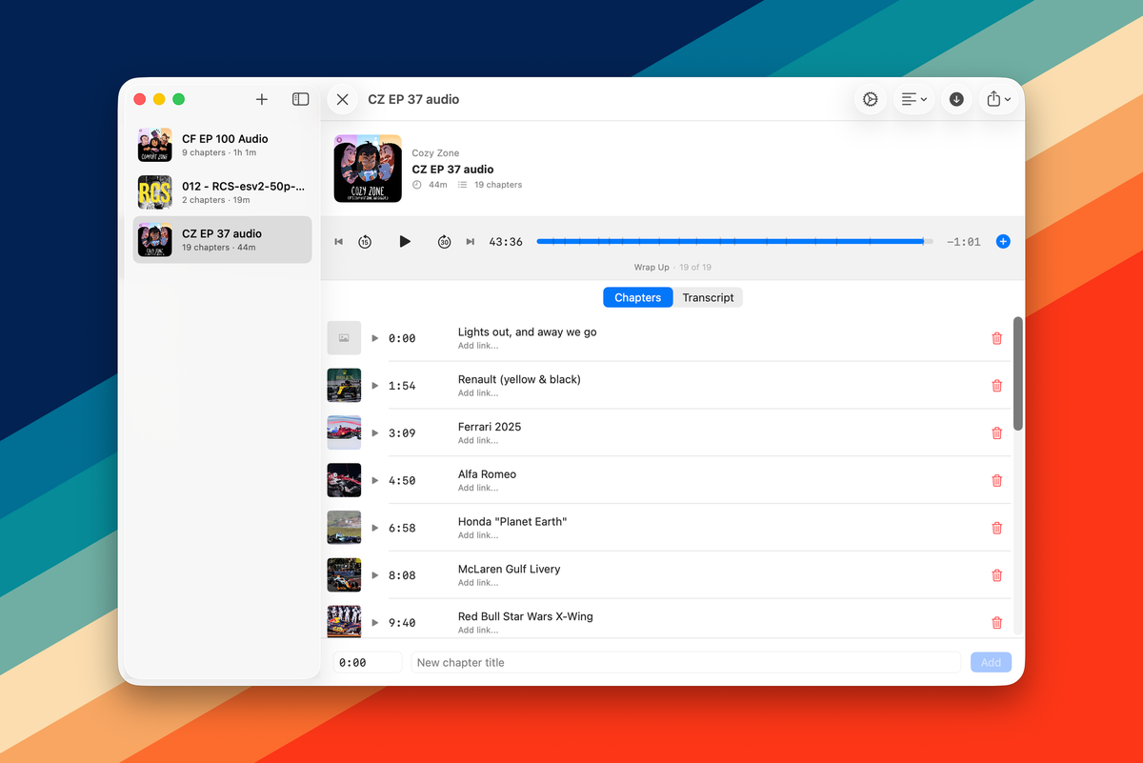The image size is (1143, 763).
Task: Click Add link under Renault chapter
Action: tap(477, 393)
